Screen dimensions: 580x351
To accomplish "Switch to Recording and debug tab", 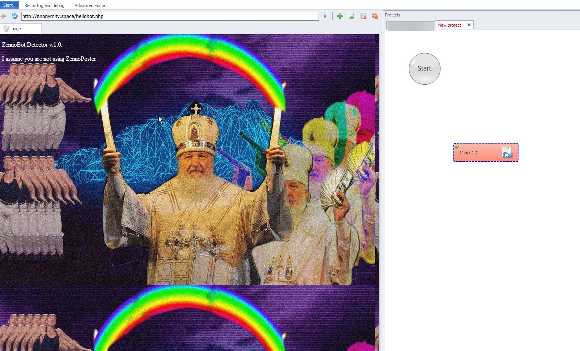I will coord(44,5).
